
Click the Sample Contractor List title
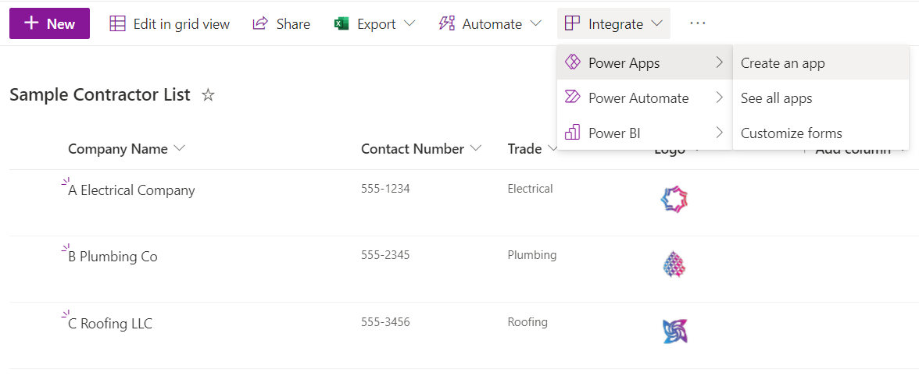point(100,94)
